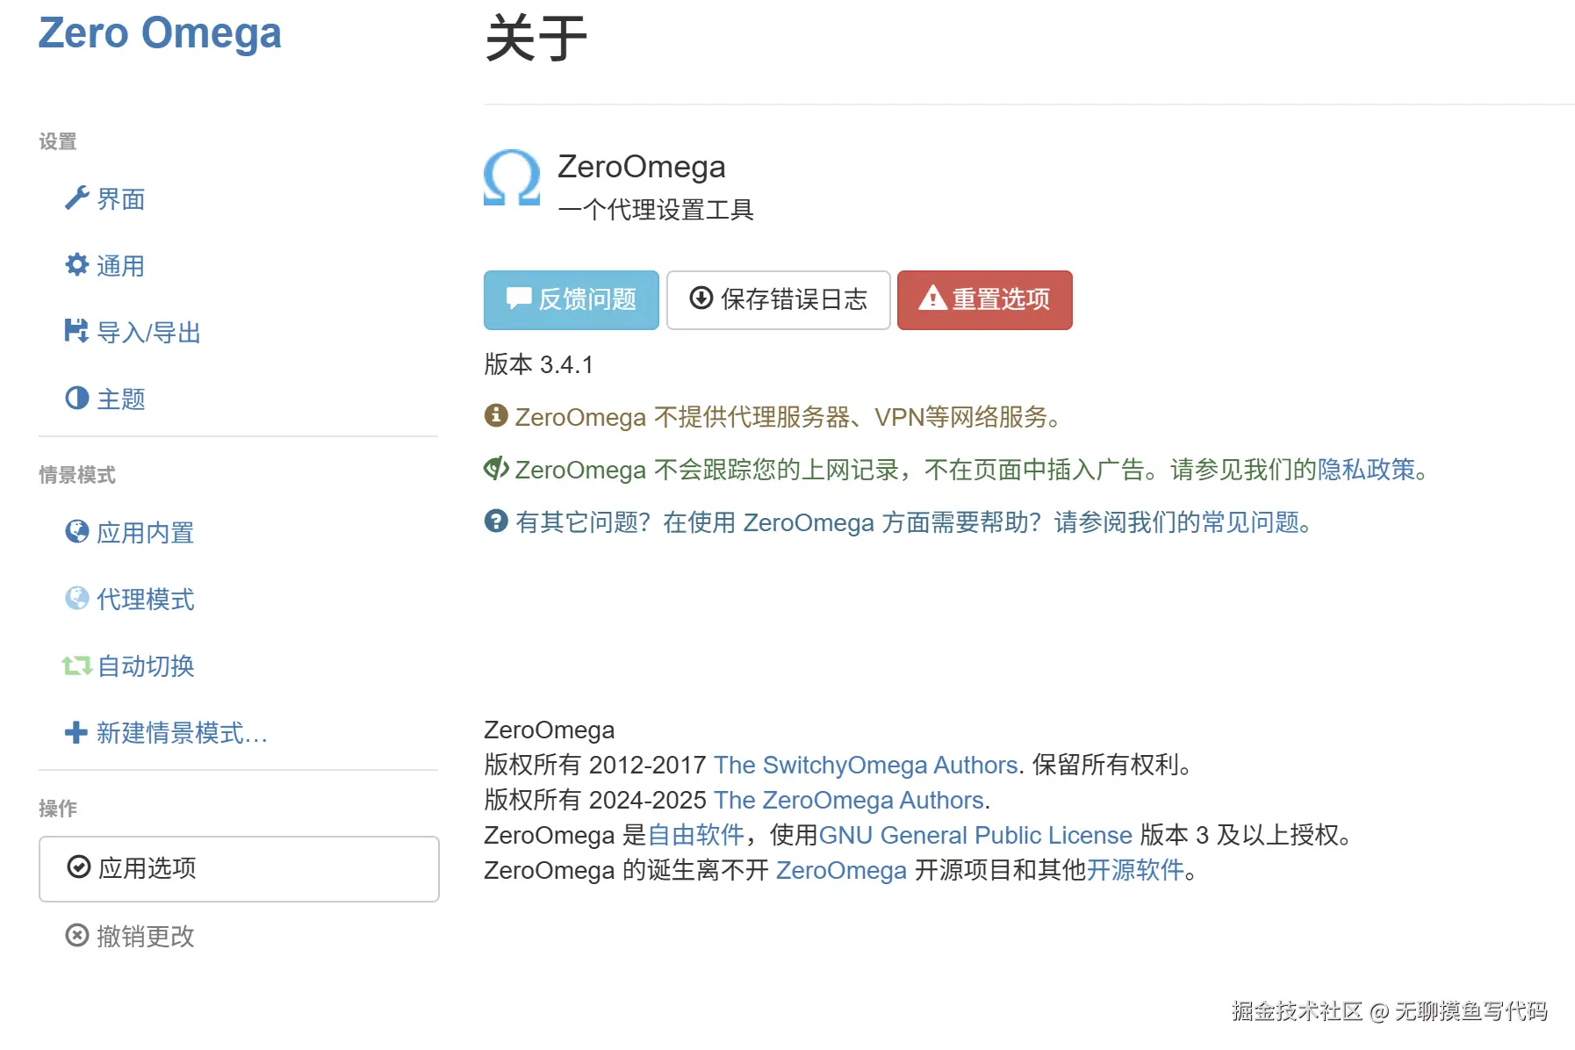Image resolution: width=1575 pixels, height=1050 pixels.
Task: Click the 应用选项 button
Action: (x=239, y=868)
